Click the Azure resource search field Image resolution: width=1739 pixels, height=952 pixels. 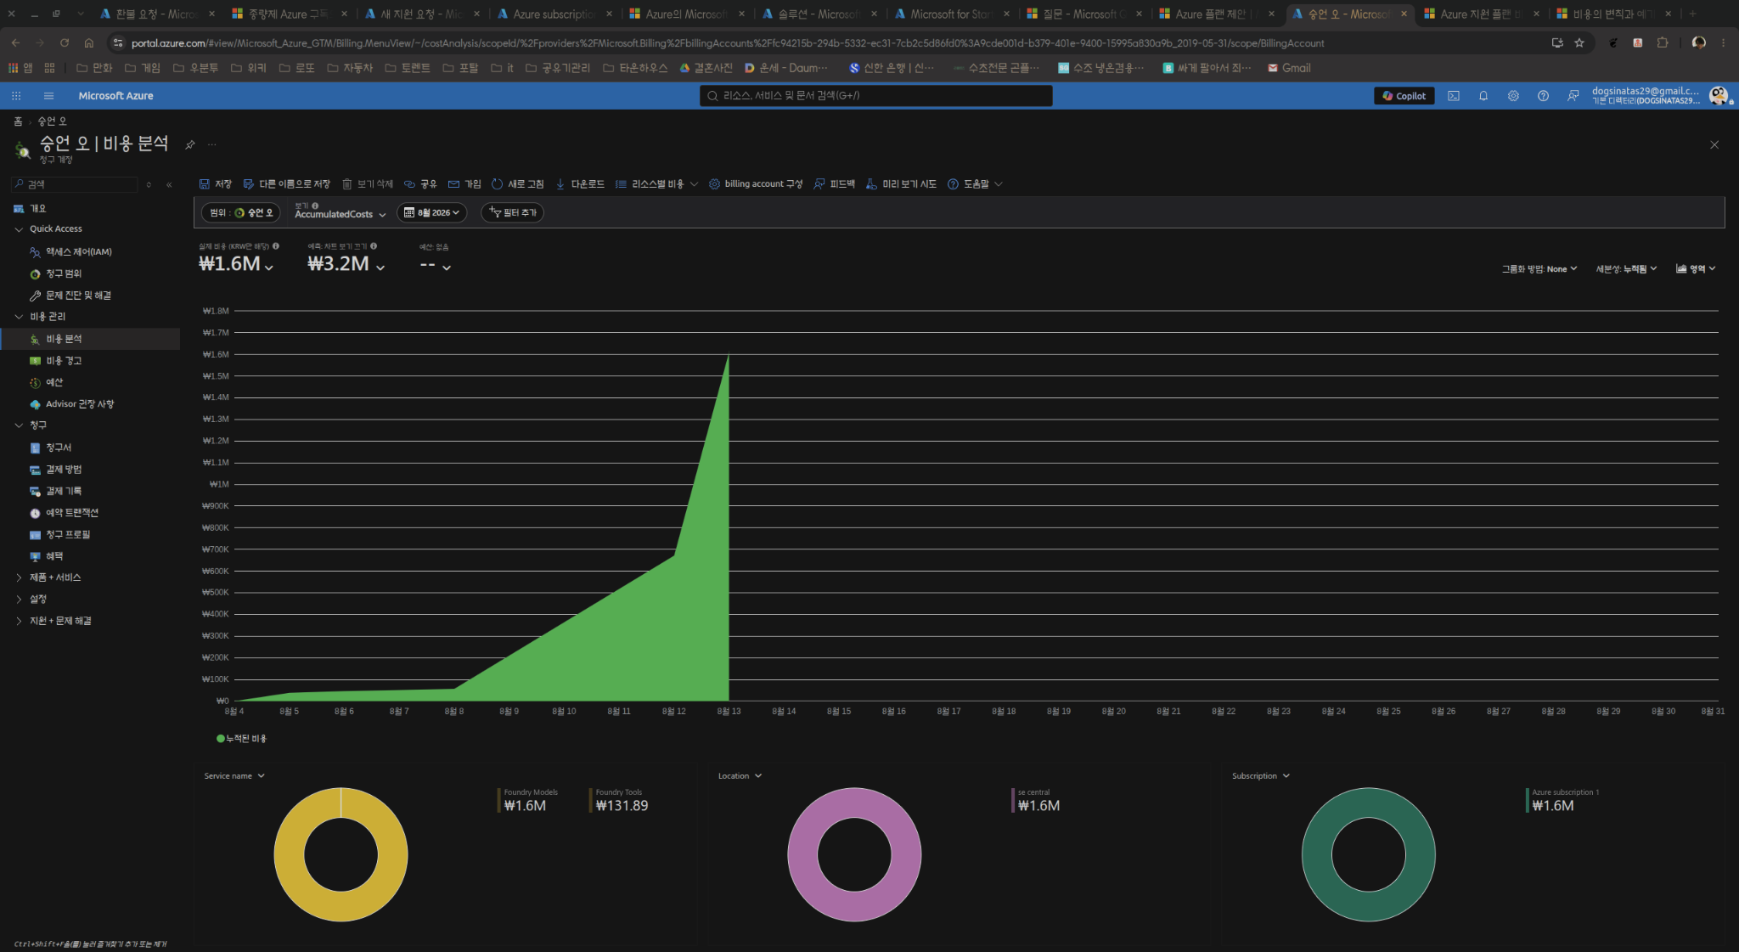(x=876, y=96)
